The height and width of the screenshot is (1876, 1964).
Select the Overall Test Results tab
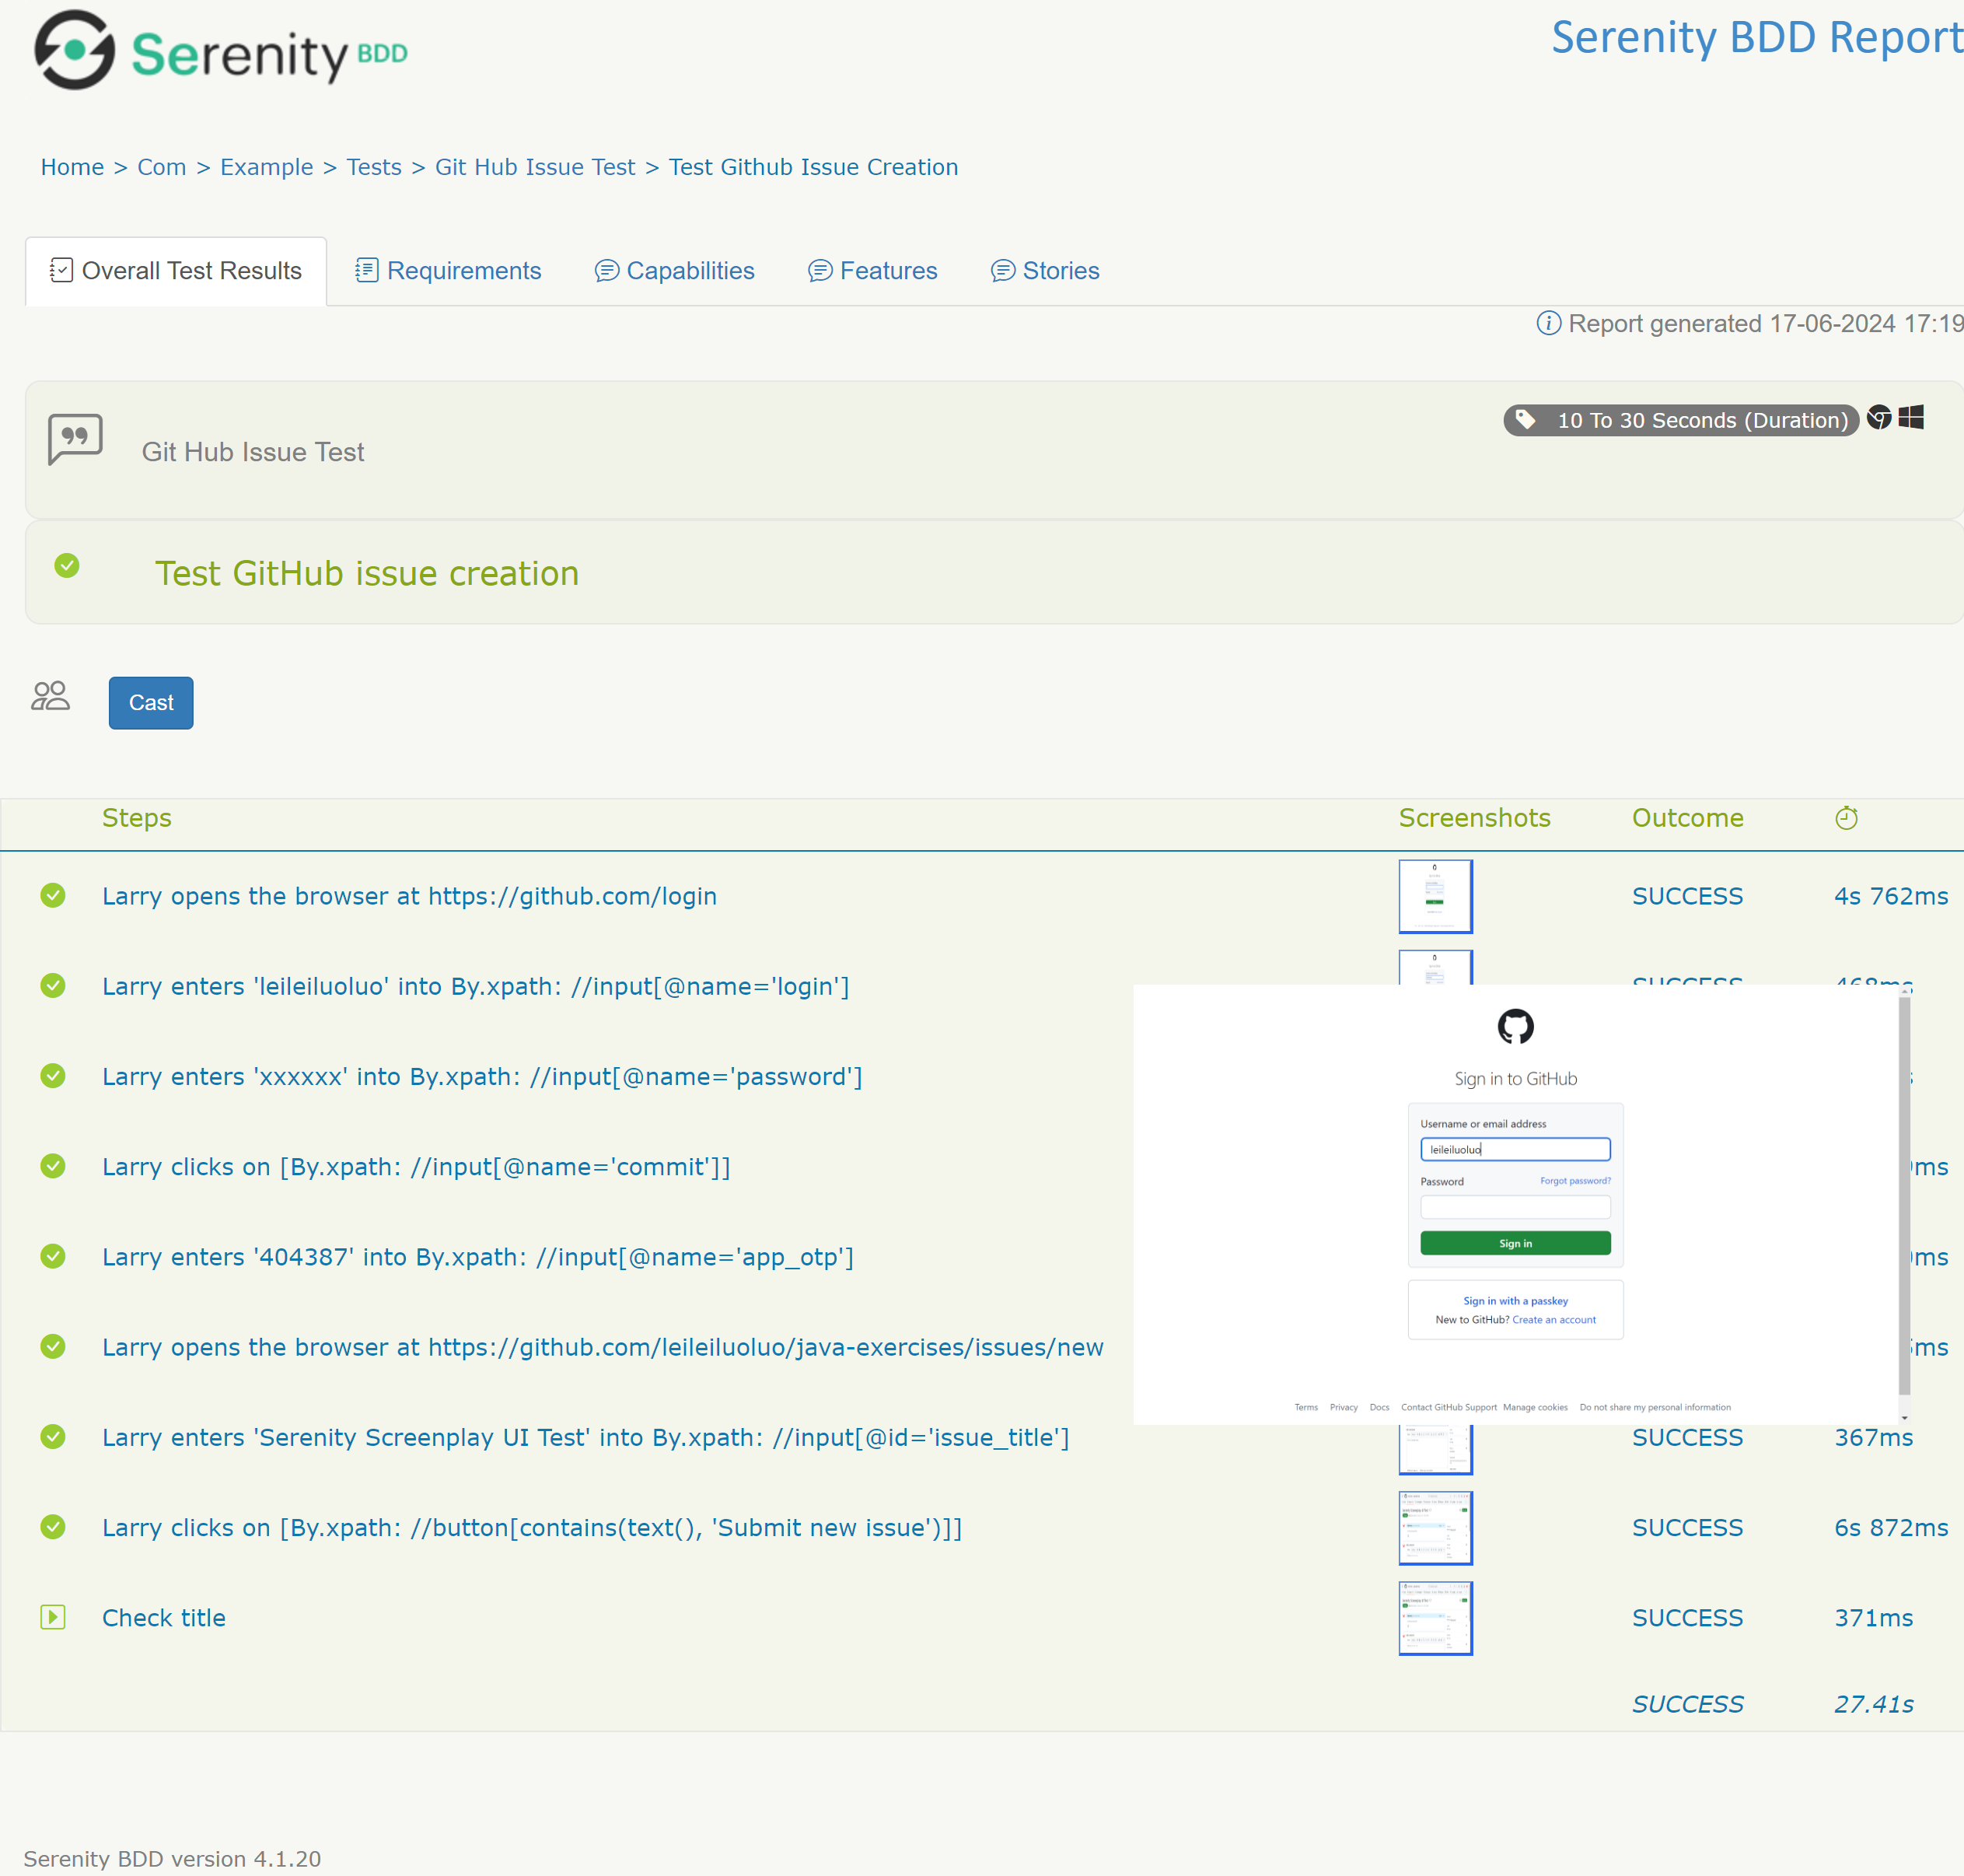point(176,271)
